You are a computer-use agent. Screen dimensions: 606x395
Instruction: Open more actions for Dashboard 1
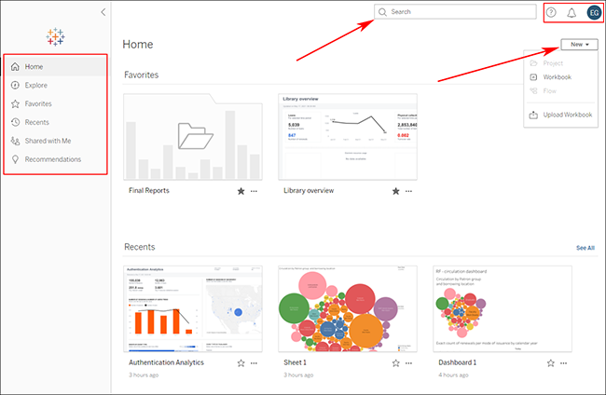coord(564,363)
